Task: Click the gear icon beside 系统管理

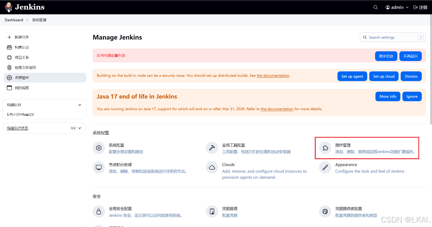Action: point(9,78)
